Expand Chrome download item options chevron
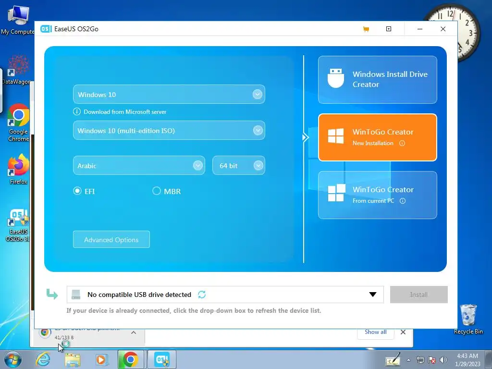Screen dimensions: 492x369 tap(134, 332)
